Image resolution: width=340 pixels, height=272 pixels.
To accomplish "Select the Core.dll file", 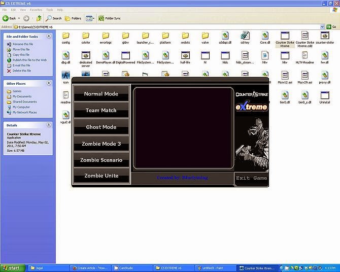I will click(x=265, y=38).
